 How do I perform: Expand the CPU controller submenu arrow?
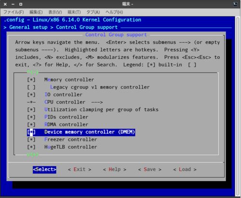click(97, 102)
